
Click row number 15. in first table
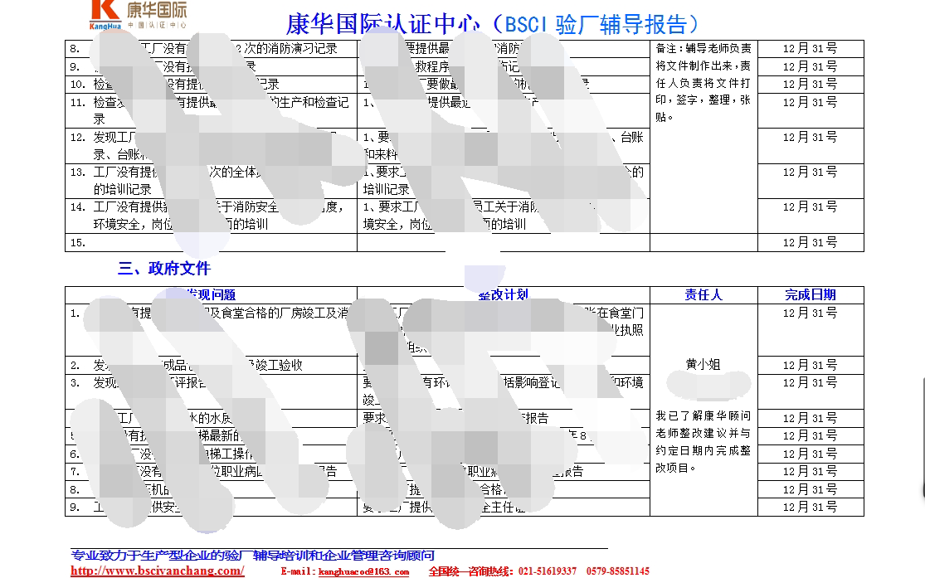(78, 242)
